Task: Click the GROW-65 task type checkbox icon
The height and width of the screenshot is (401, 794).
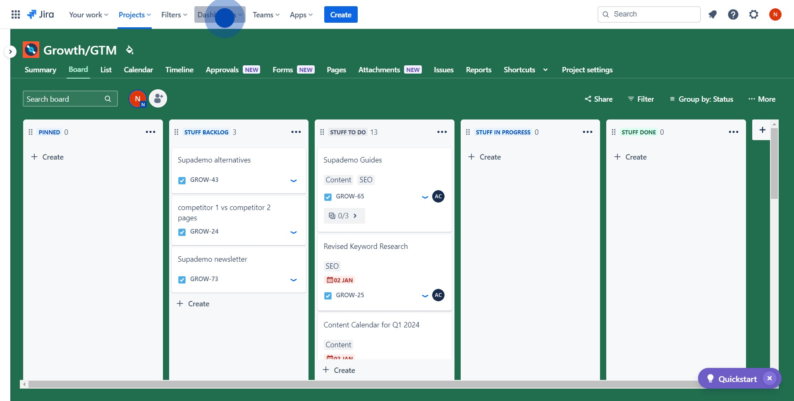Action: [328, 197]
